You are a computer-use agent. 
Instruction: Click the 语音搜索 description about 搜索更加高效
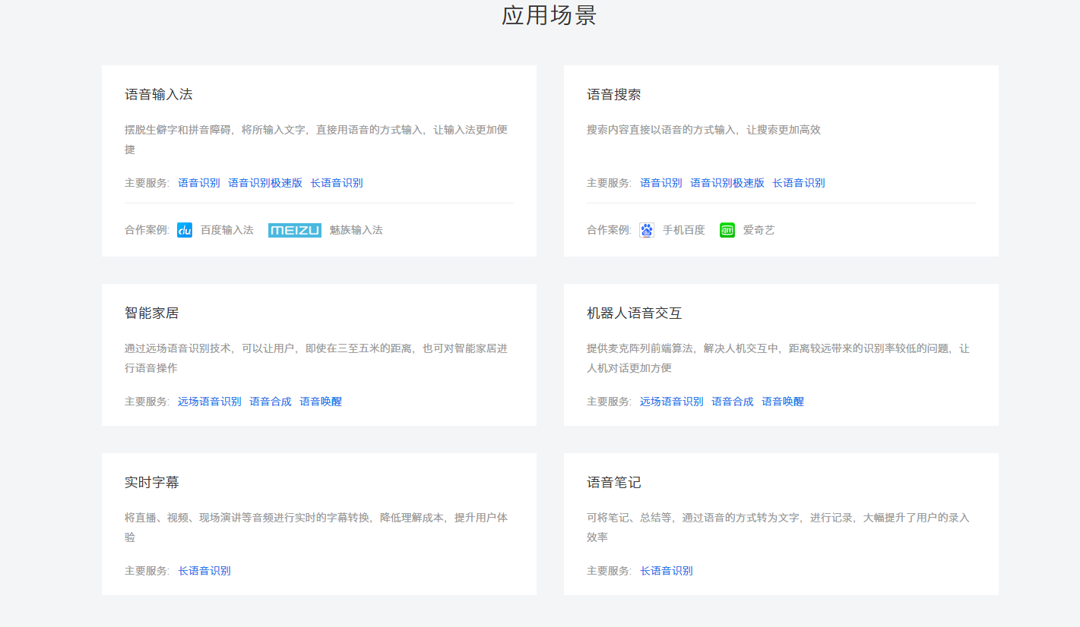(704, 130)
